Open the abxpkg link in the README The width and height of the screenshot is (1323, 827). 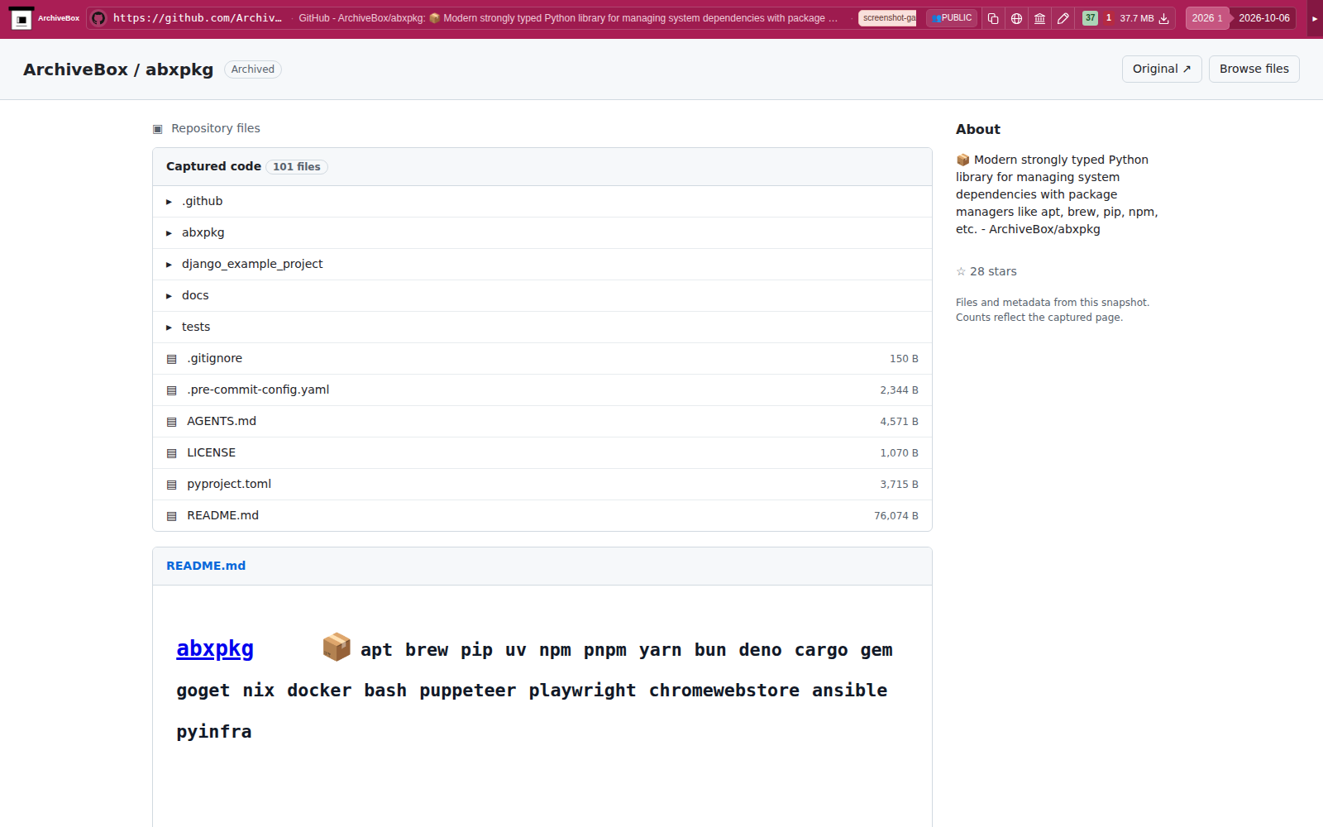[x=215, y=649]
